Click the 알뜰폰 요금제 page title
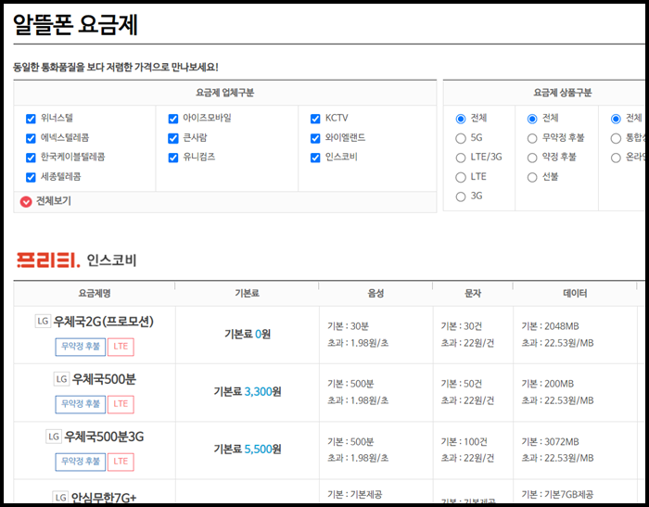 click(x=75, y=25)
